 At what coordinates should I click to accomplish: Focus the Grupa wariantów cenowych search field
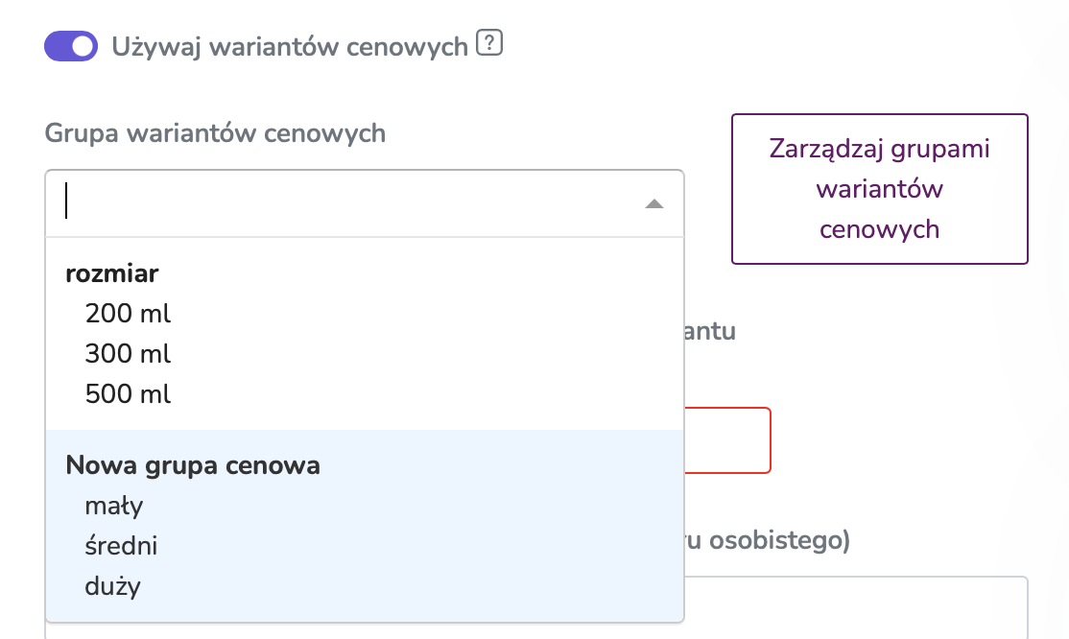(x=365, y=203)
